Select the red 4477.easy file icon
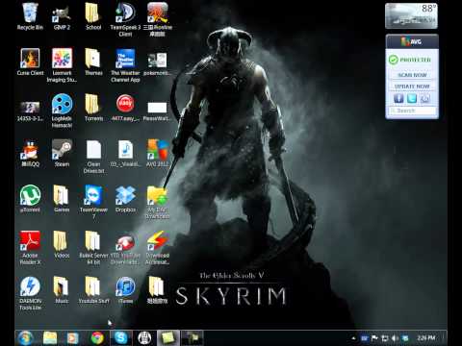The width and height of the screenshot is (462, 346). (x=125, y=108)
